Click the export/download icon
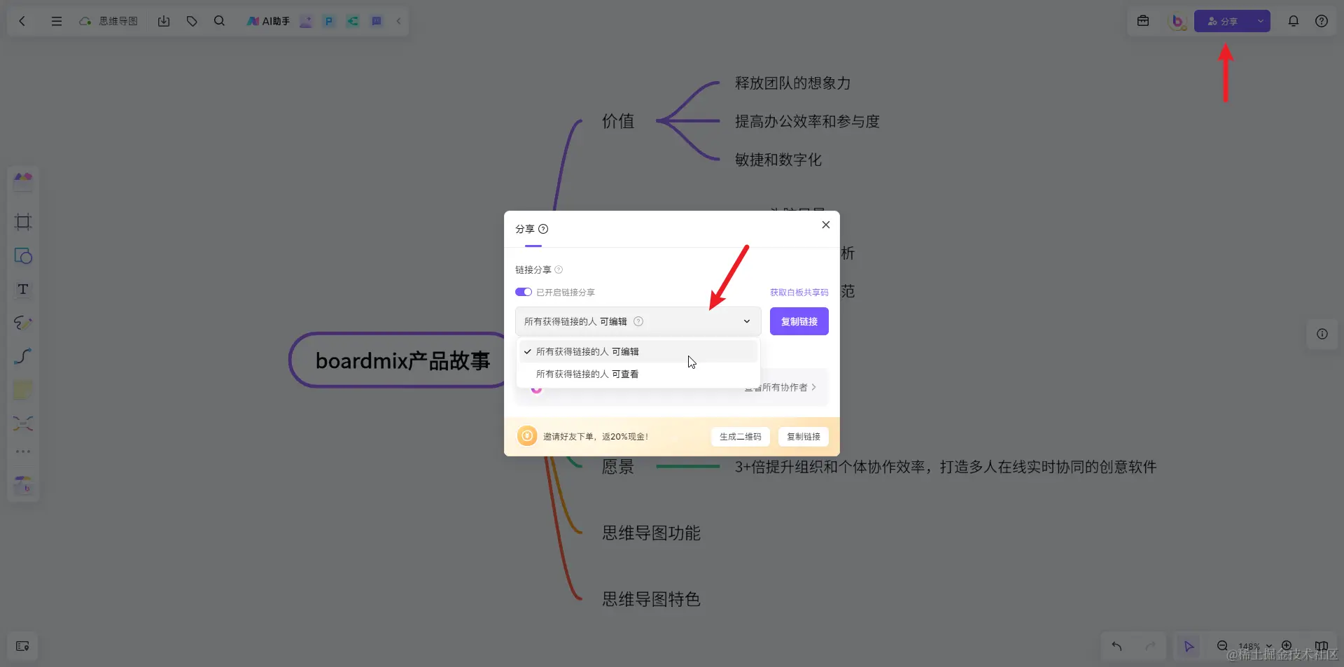Screen dimensions: 1344x667 tap(164, 21)
